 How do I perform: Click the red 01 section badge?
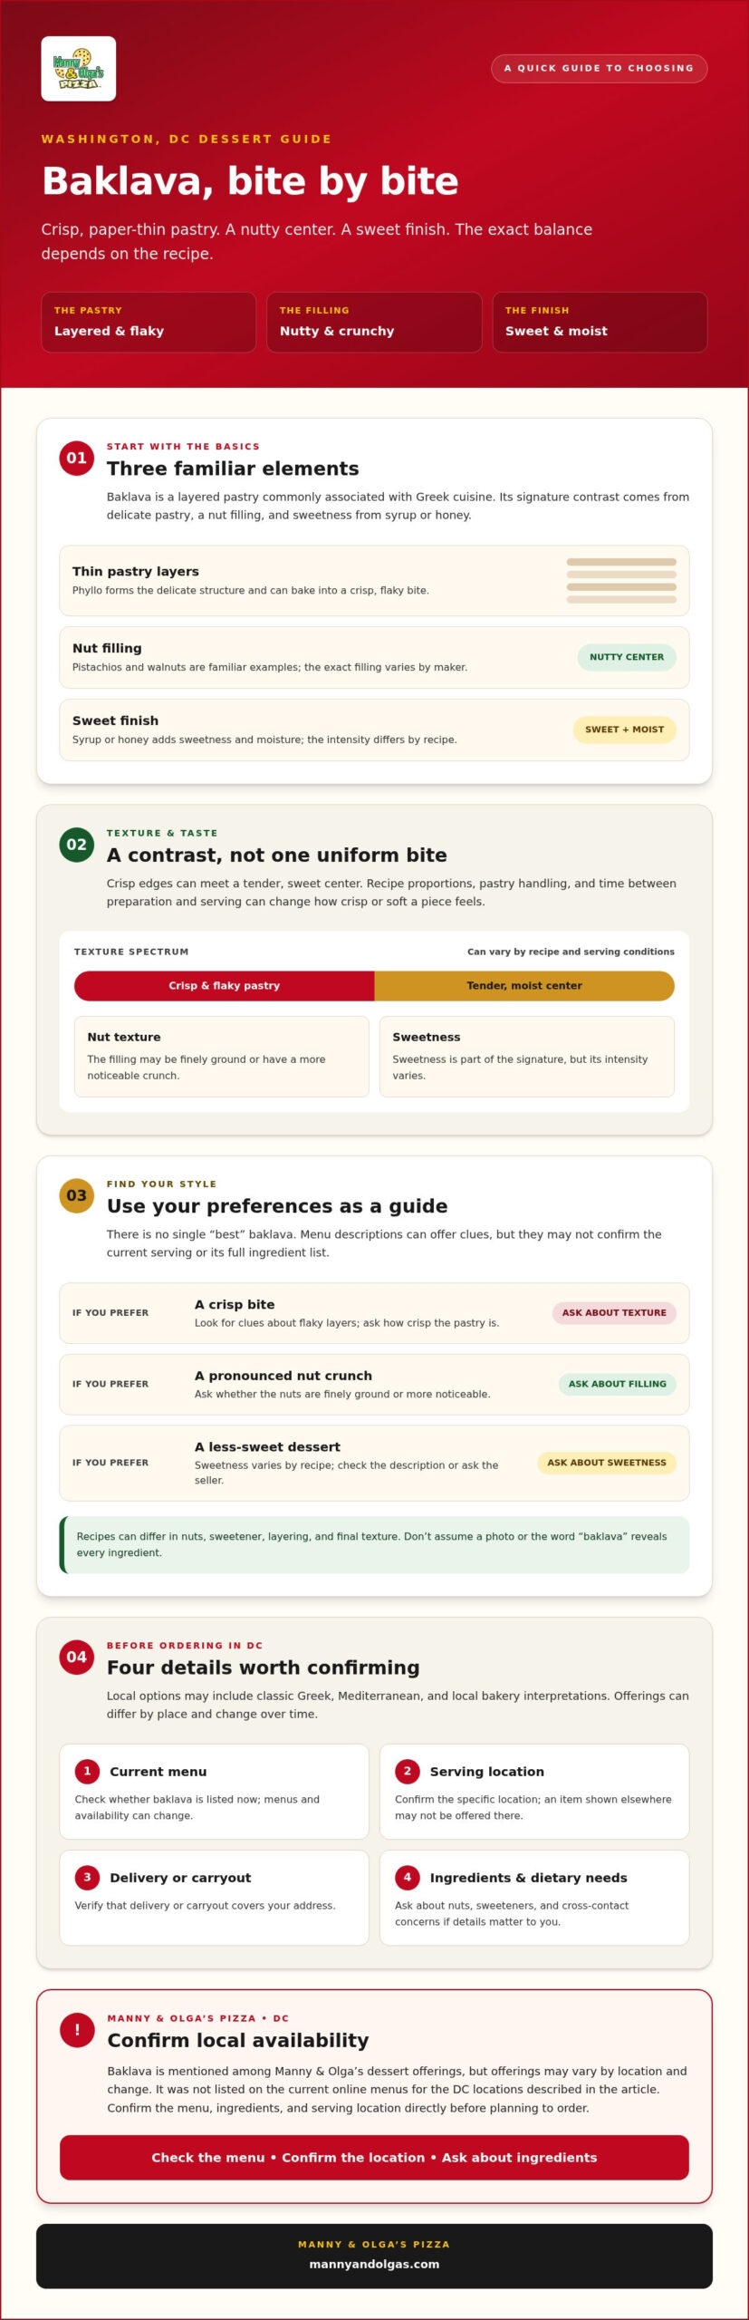77,458
